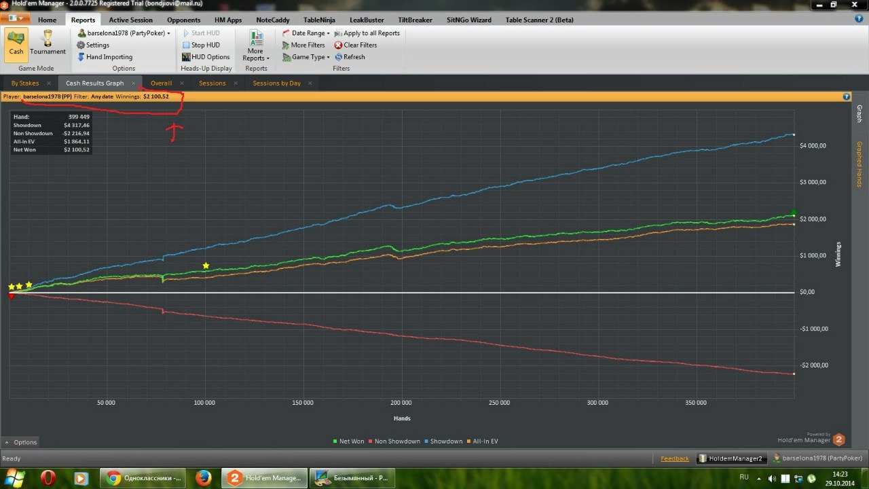Select the Cash Results Graph report tab
The width and height of the screenshot is (869, 489).
95,83
